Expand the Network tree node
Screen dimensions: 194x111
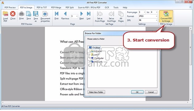pyautogui.click(x=90, y=61)
